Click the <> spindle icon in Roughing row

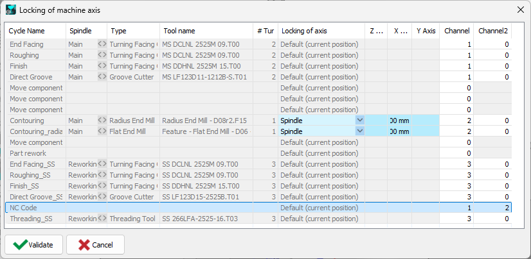point(102,55)
